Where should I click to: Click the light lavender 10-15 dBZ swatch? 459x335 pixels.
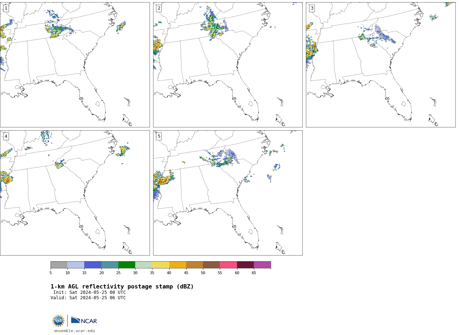(76, 265)
